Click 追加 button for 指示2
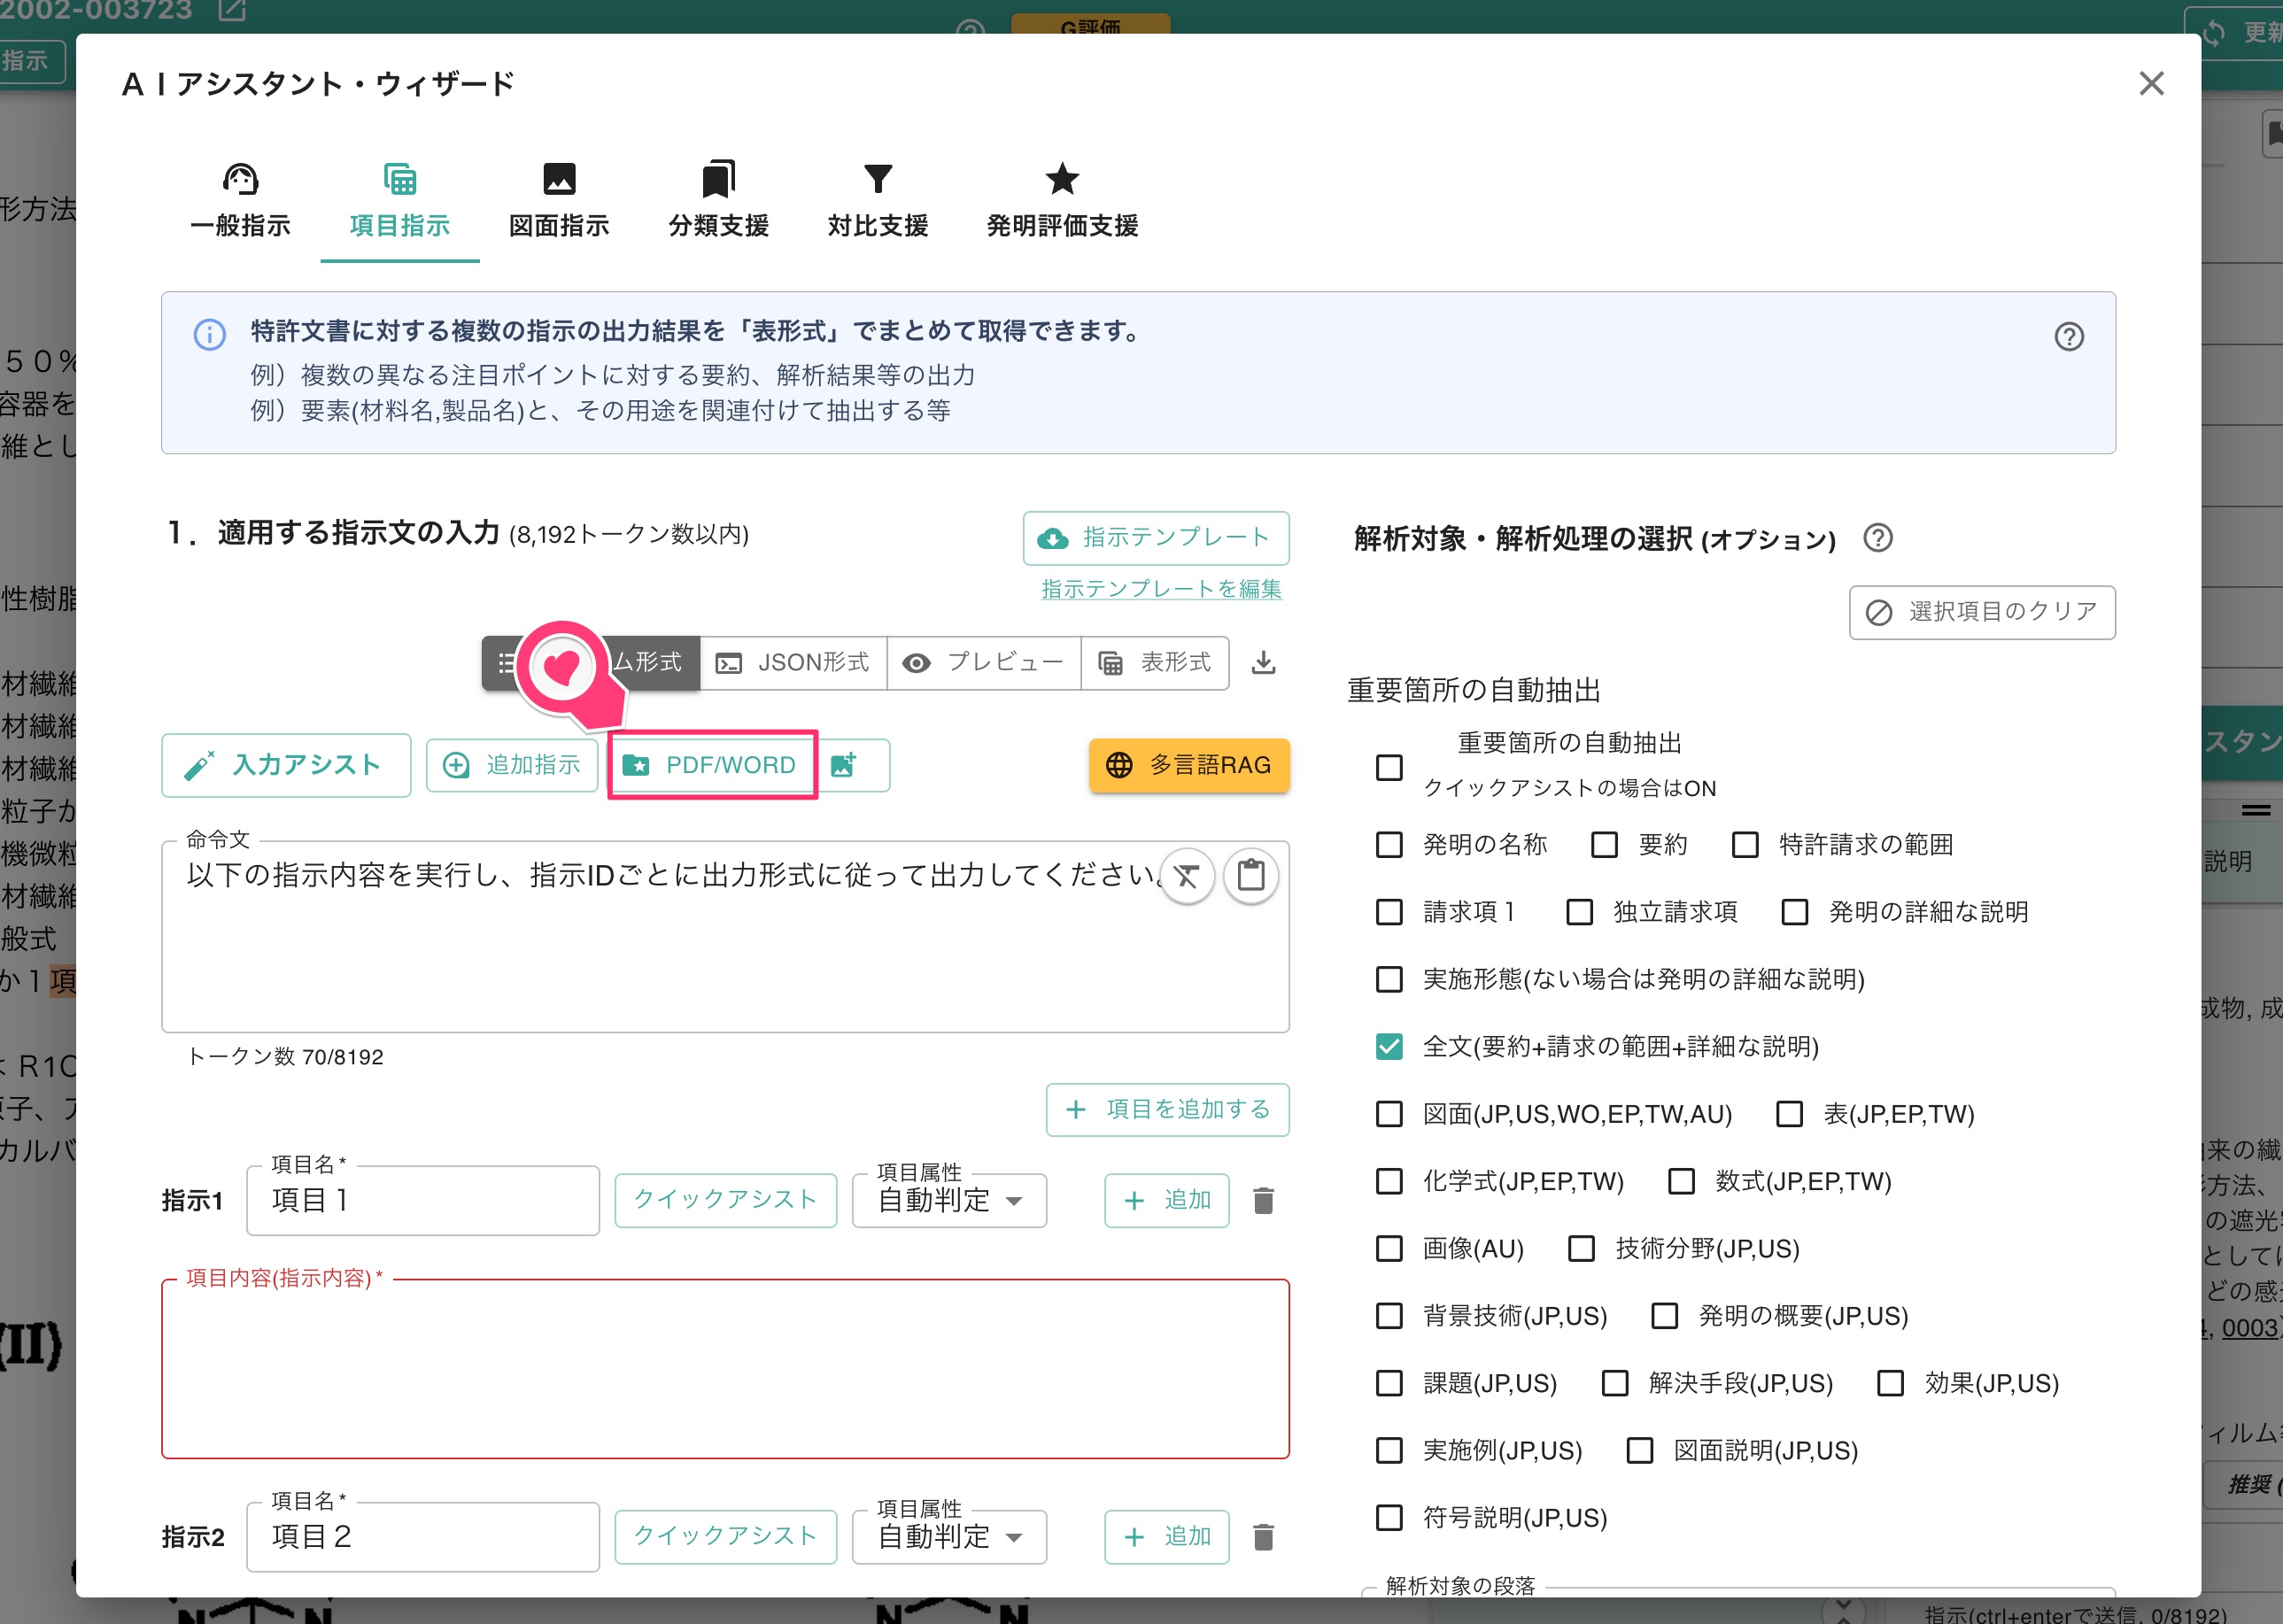This screenshot has height=1624, width=2283. click(1167, 1537)
